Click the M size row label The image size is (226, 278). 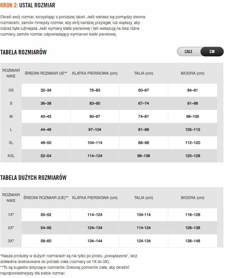point(11,116)
